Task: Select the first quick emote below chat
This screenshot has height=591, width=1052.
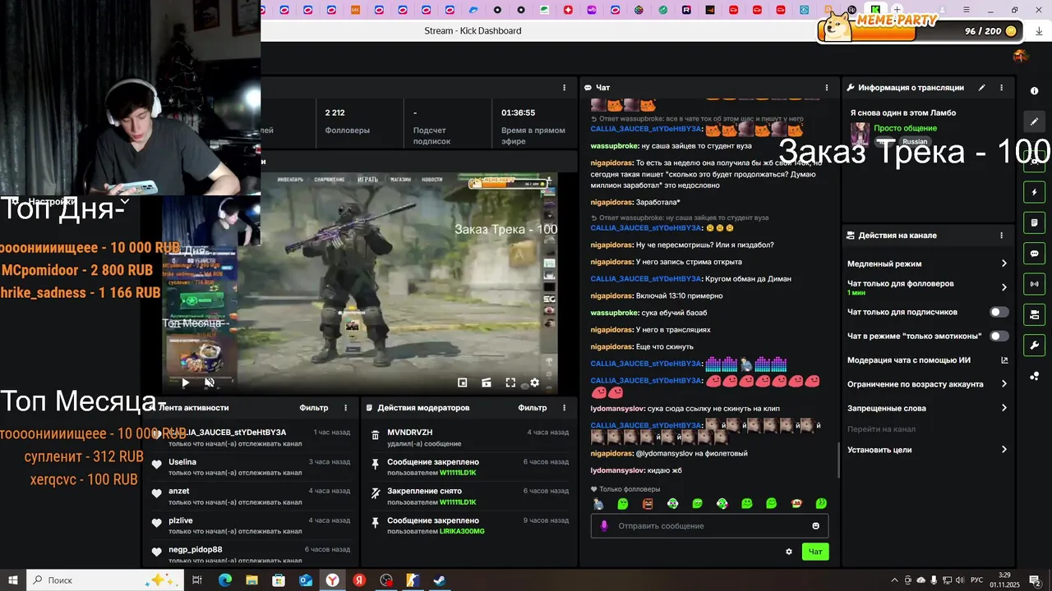Action: pos(598,503)
